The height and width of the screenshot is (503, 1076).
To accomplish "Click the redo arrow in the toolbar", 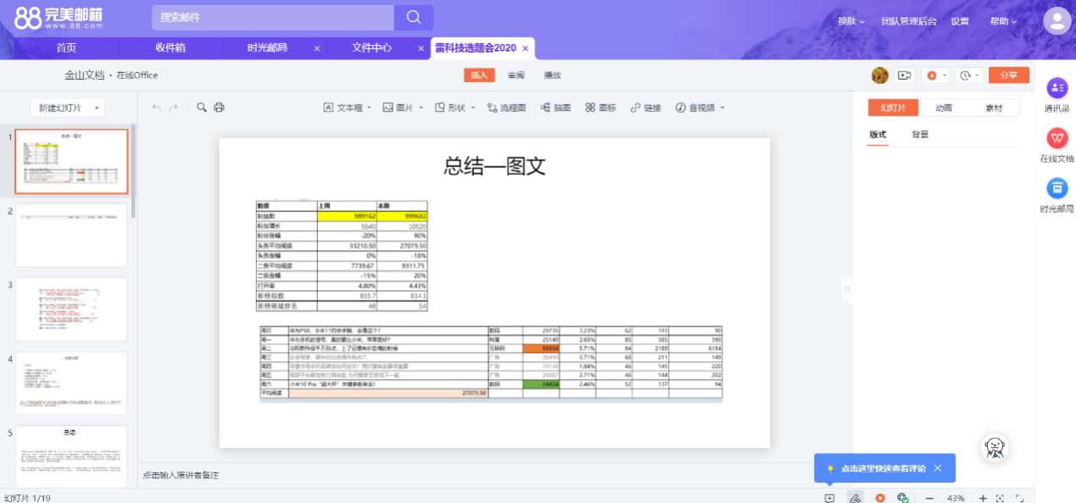I will pos(174,108).
